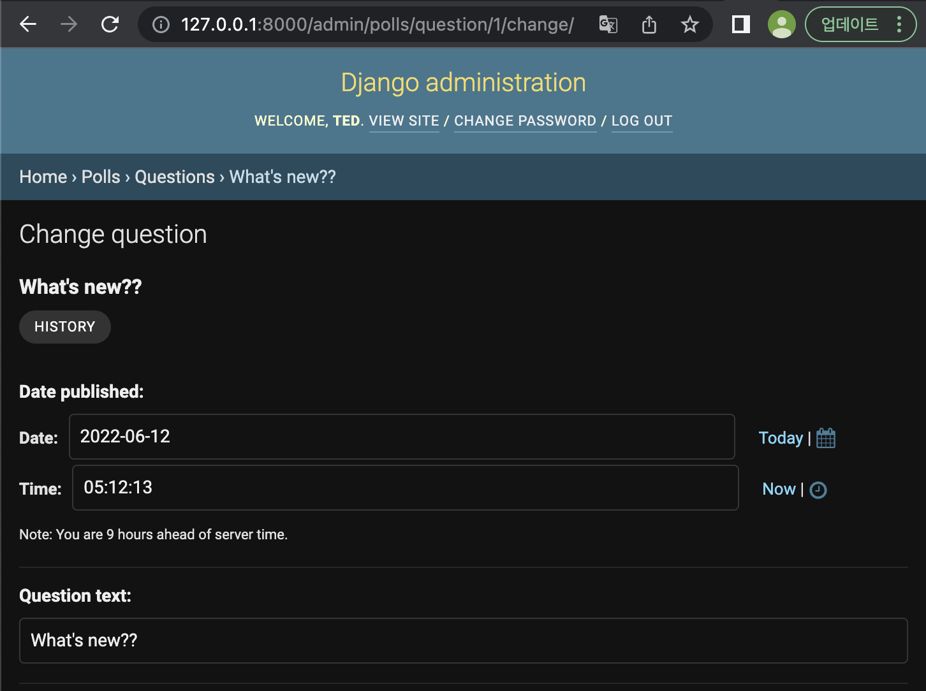Set time with Now link
The height and width of the screenshot is (691, 926).
click(779, 489)
